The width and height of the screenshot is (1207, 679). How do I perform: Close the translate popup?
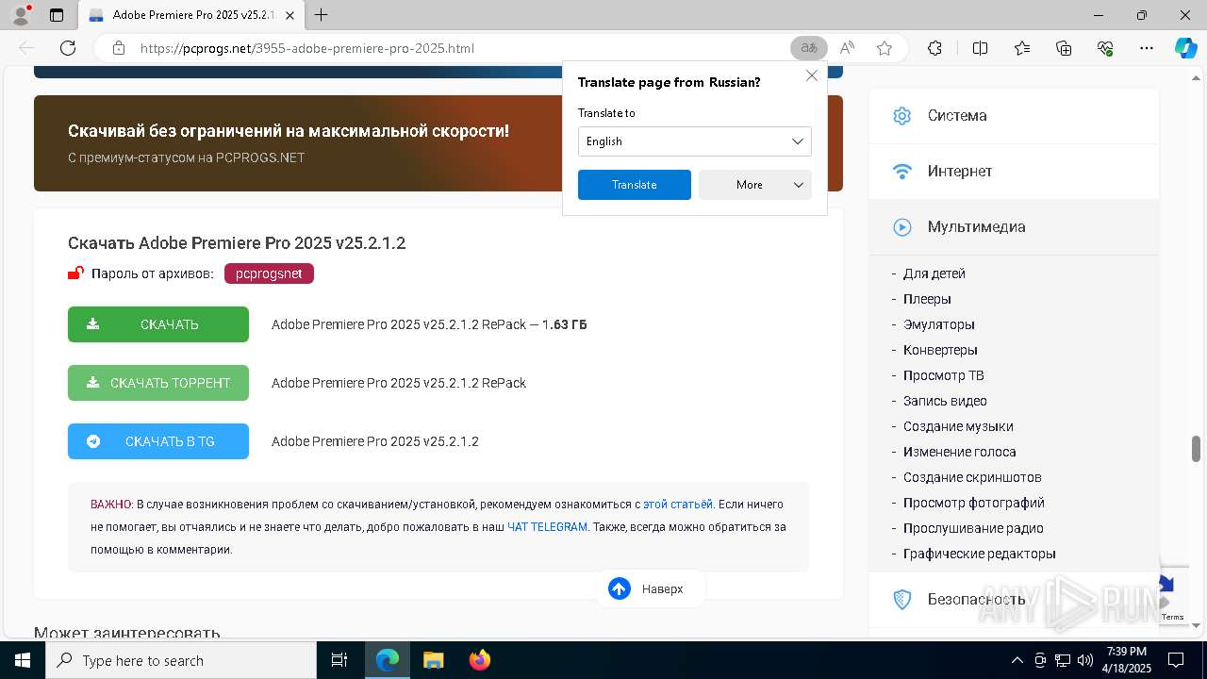click(x=811, y=75)
